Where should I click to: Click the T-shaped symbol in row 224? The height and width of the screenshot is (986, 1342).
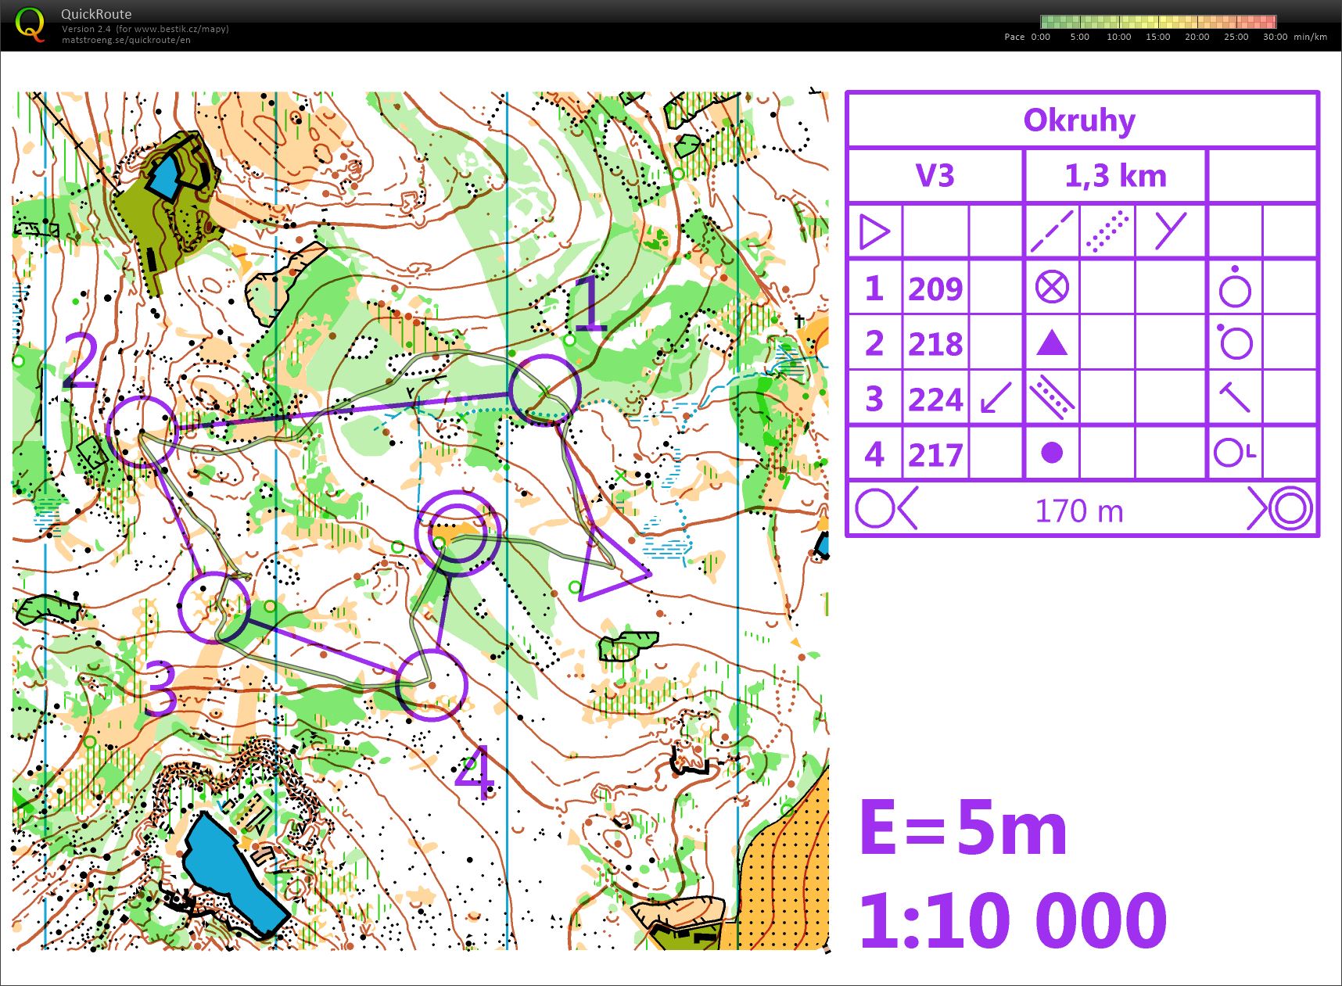pyautogui.click(x=1235, y=398)
